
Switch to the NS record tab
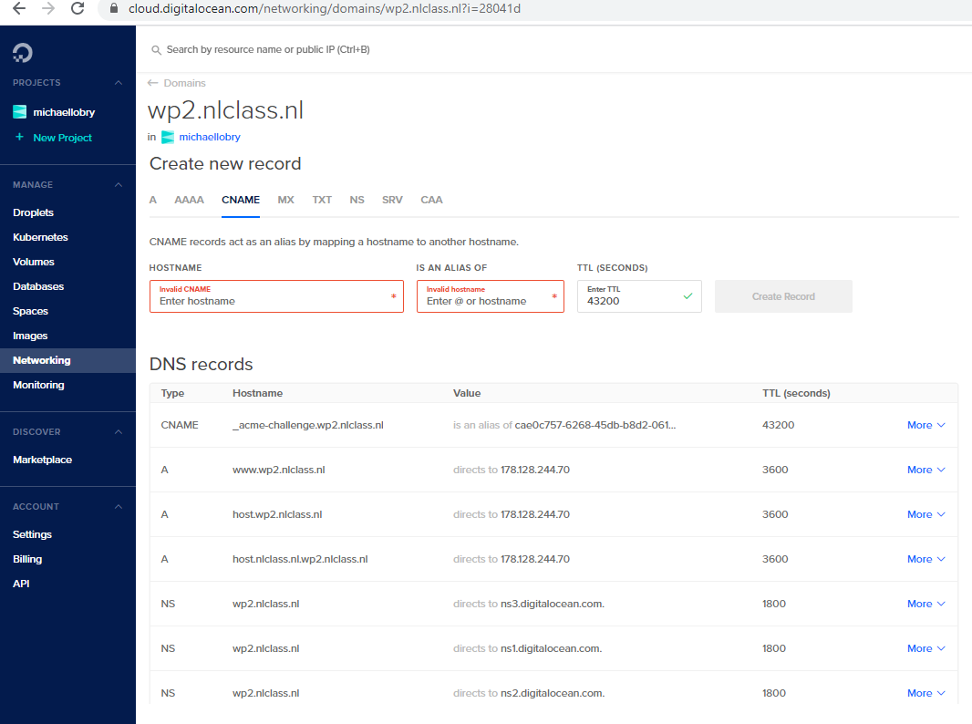point(357,200)
